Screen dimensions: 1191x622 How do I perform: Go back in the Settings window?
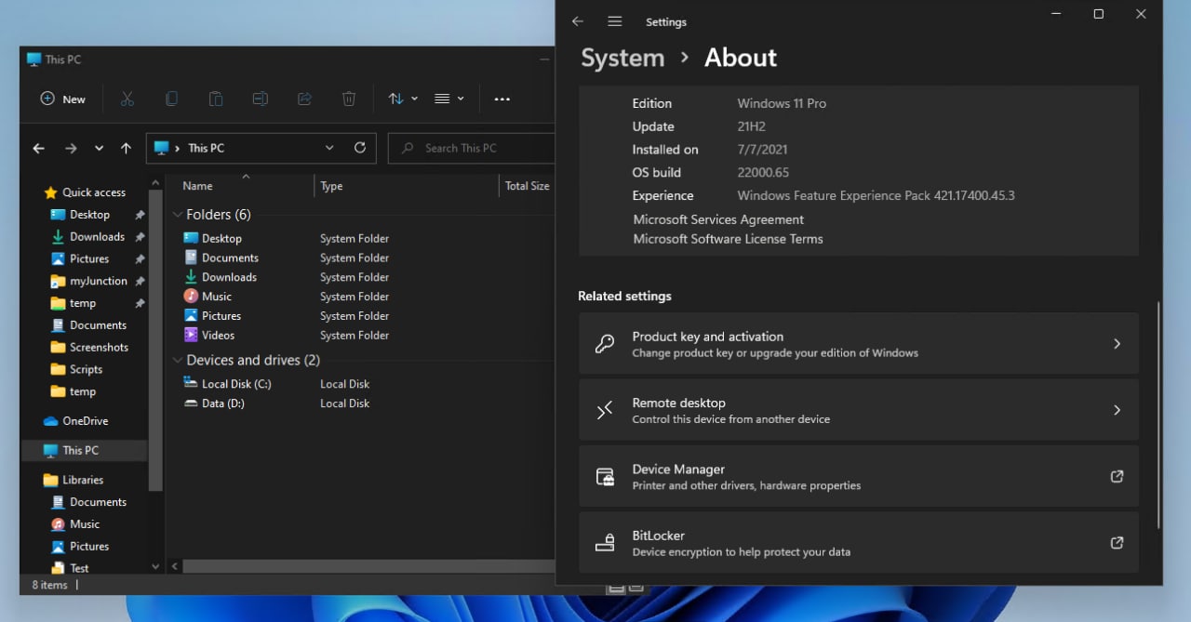point(578,21)
